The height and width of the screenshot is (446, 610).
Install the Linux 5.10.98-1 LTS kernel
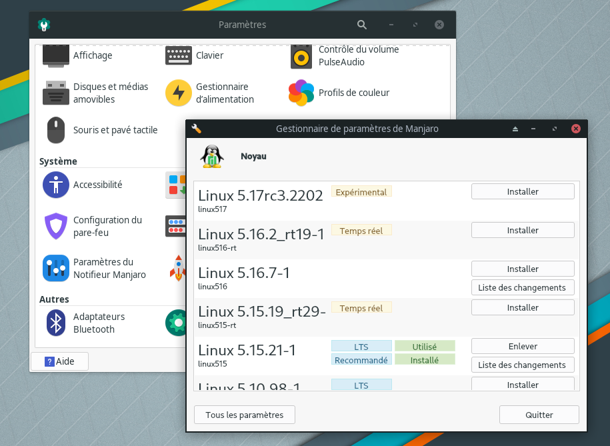[523, 384]
